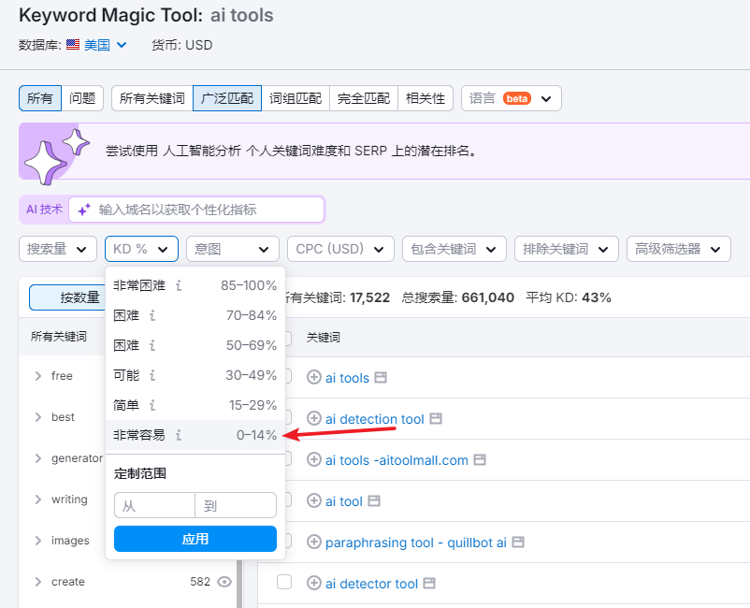
Task: Expand the 'generator' keyword group
Action: pos(37,458)
